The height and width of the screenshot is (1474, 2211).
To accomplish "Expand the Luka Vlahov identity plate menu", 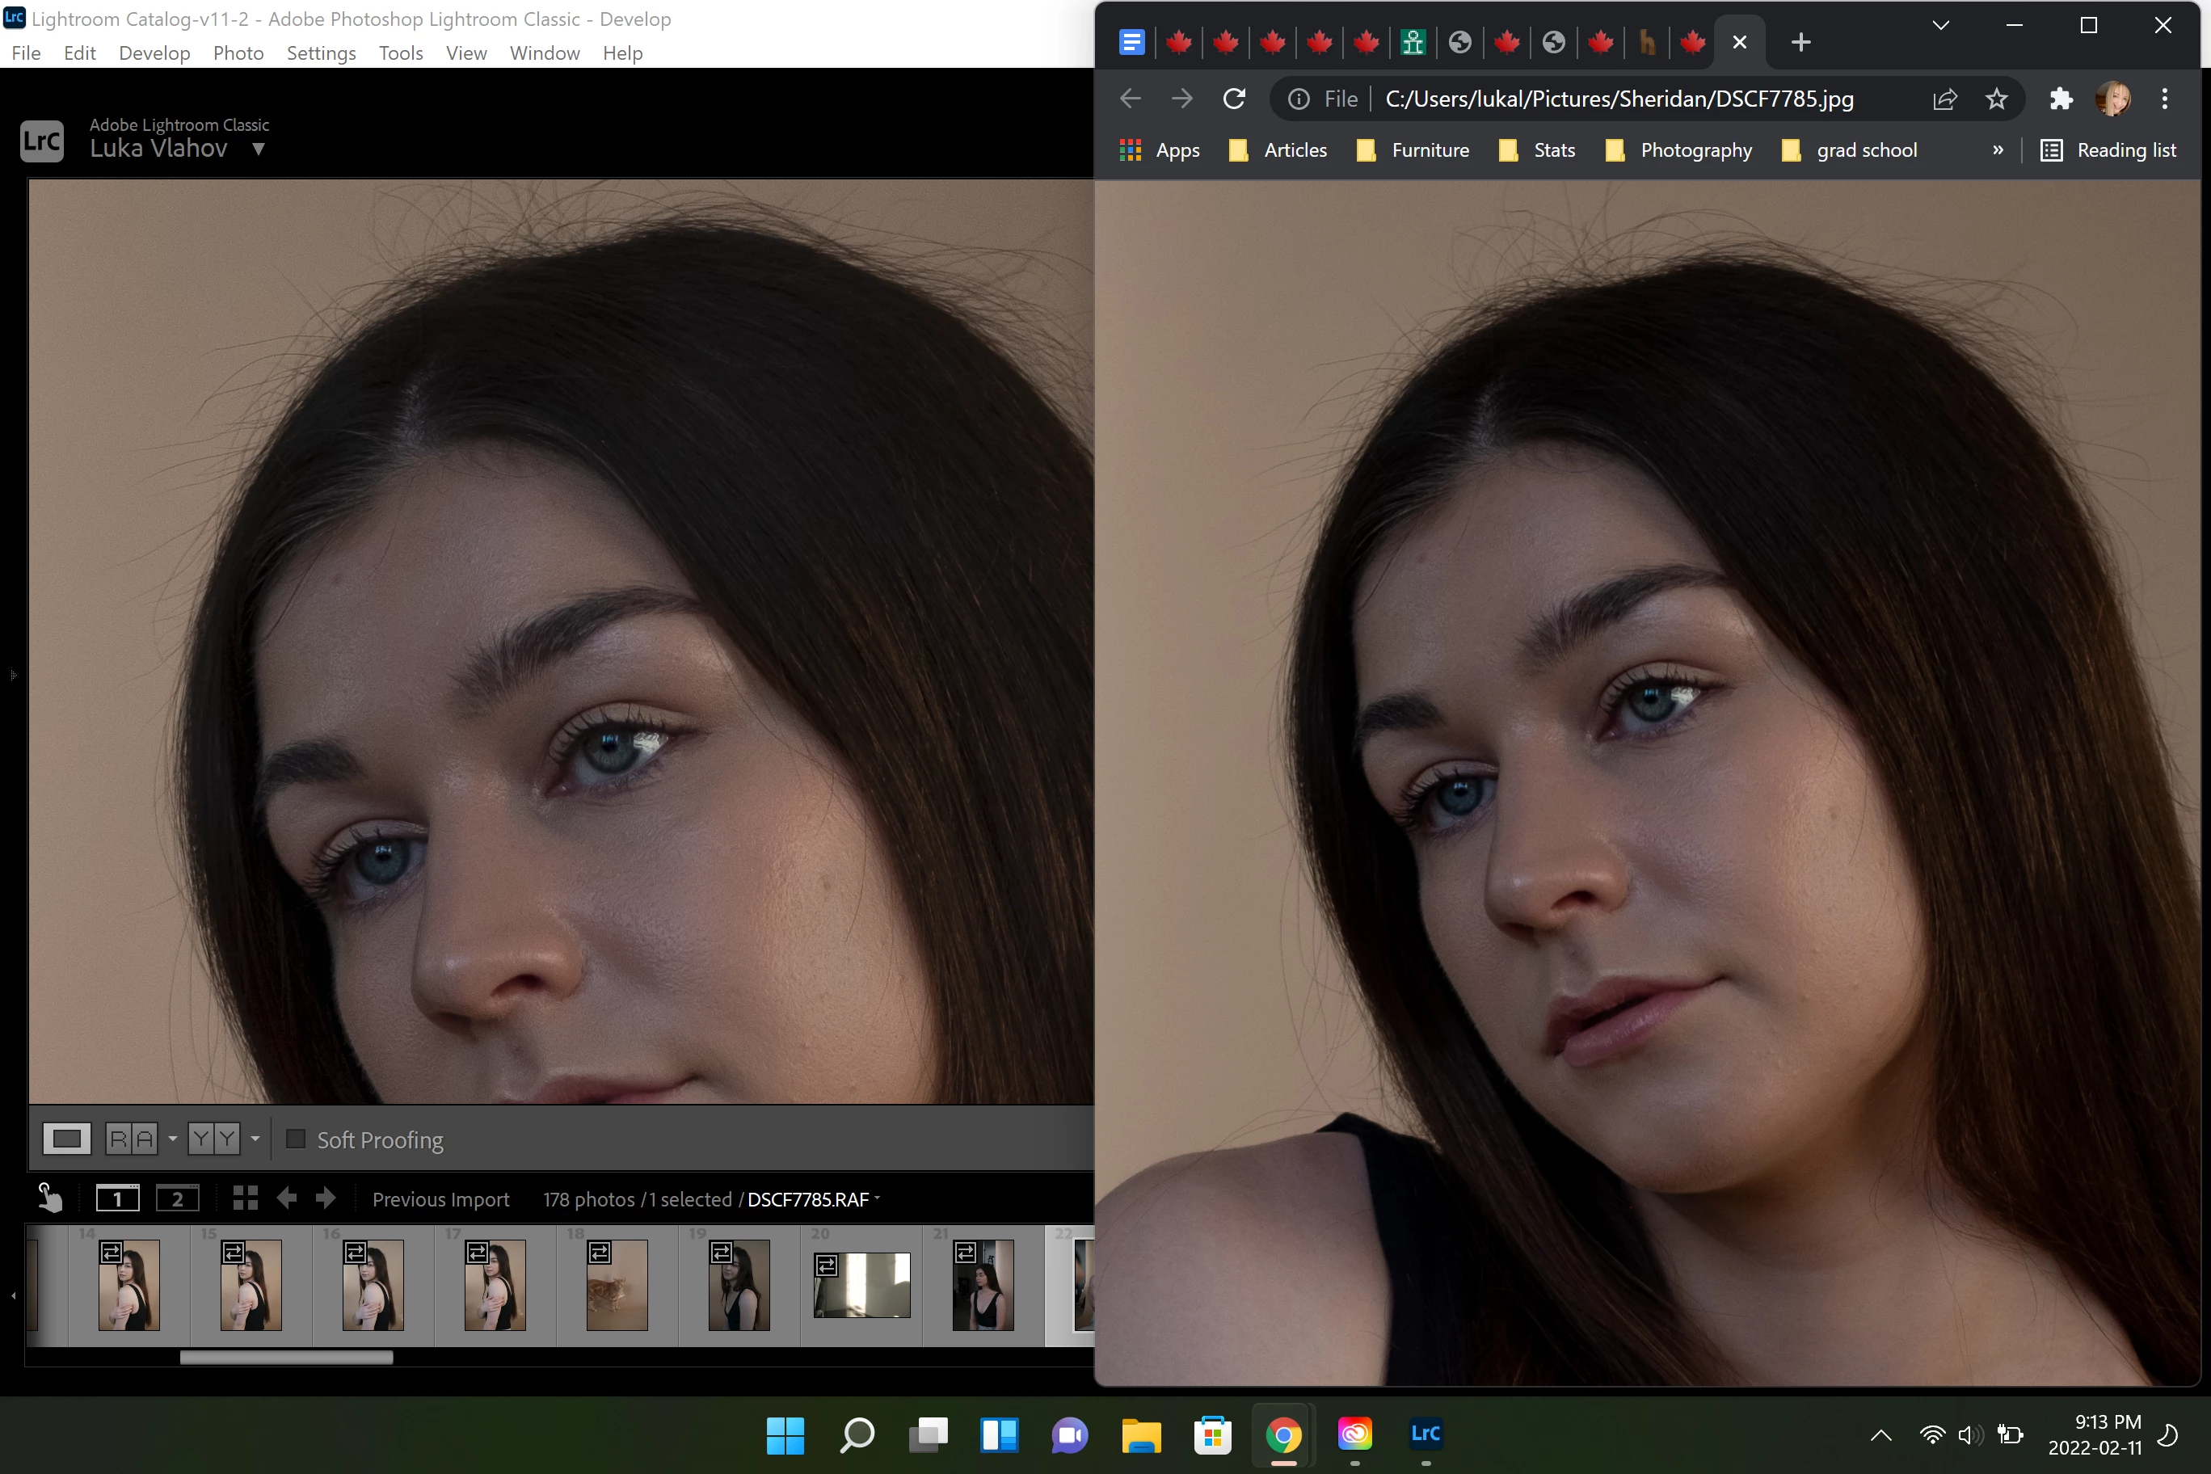I will point(259,149).
